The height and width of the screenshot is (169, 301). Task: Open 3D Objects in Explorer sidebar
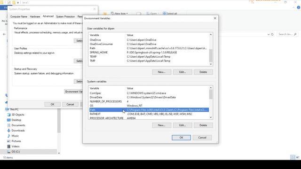tap(16, 115)
